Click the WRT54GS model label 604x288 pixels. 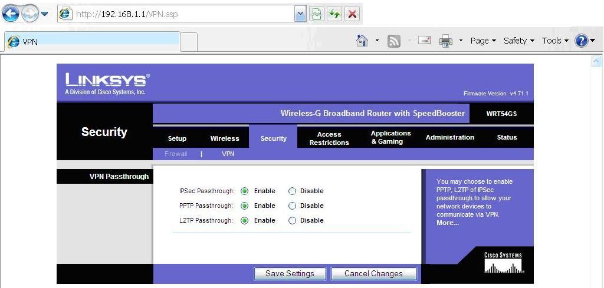coord(501,114)
